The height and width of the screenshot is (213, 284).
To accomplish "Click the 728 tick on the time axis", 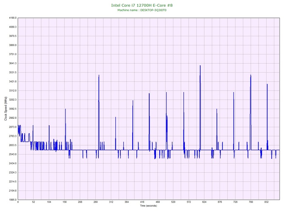I will [235, 202].
